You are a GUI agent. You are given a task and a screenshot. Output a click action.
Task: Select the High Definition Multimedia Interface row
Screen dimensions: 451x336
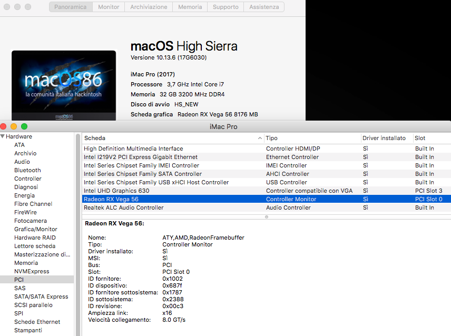click(267, 149)
